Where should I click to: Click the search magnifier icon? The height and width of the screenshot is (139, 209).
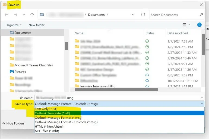(201, 15)
